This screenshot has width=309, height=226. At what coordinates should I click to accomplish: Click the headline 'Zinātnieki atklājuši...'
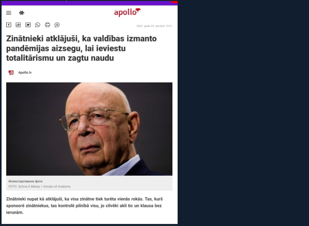pos(82,48)
